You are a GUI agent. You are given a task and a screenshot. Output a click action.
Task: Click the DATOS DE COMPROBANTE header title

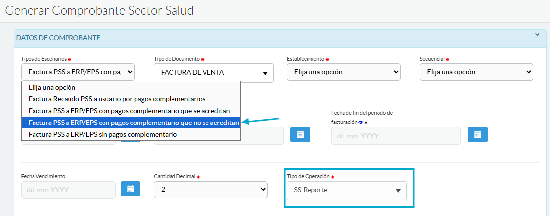pos(58,38)
